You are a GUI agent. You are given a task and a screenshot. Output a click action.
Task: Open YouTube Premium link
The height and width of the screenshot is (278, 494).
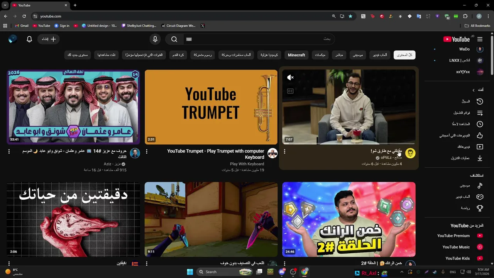pyautogui.click(x=459, y=236)
